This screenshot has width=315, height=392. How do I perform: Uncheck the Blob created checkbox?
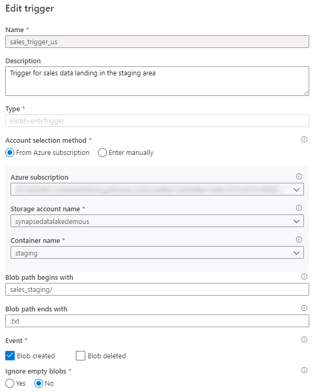pos(10,356)
